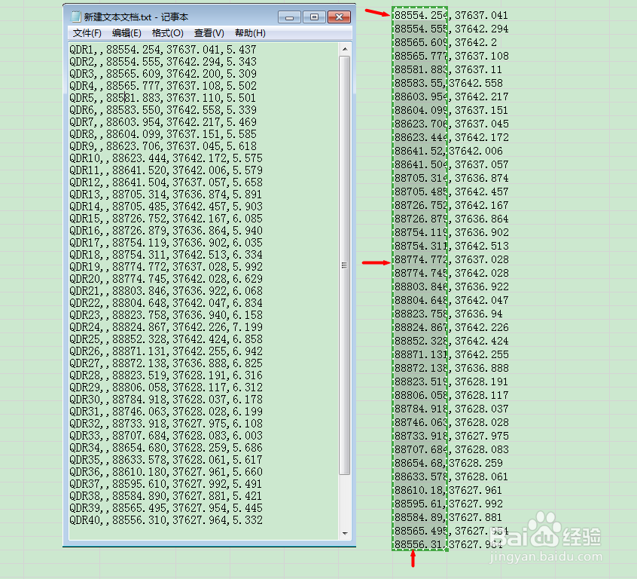Image resolution: width=637 pixels, height=579 pixels.
Task: Click the QDR2 line in Notepad
Action: point(163,62)
